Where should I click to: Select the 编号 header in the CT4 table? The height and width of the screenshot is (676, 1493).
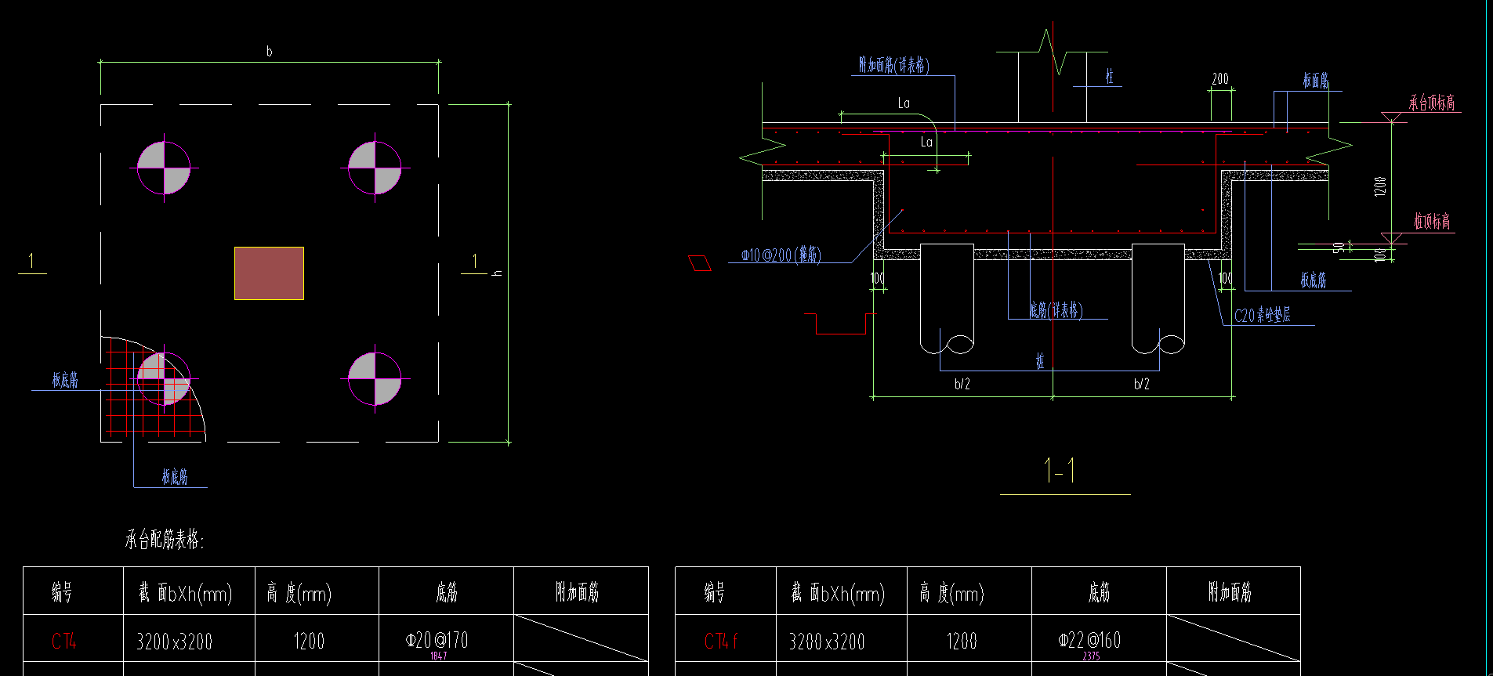[62, 593]
